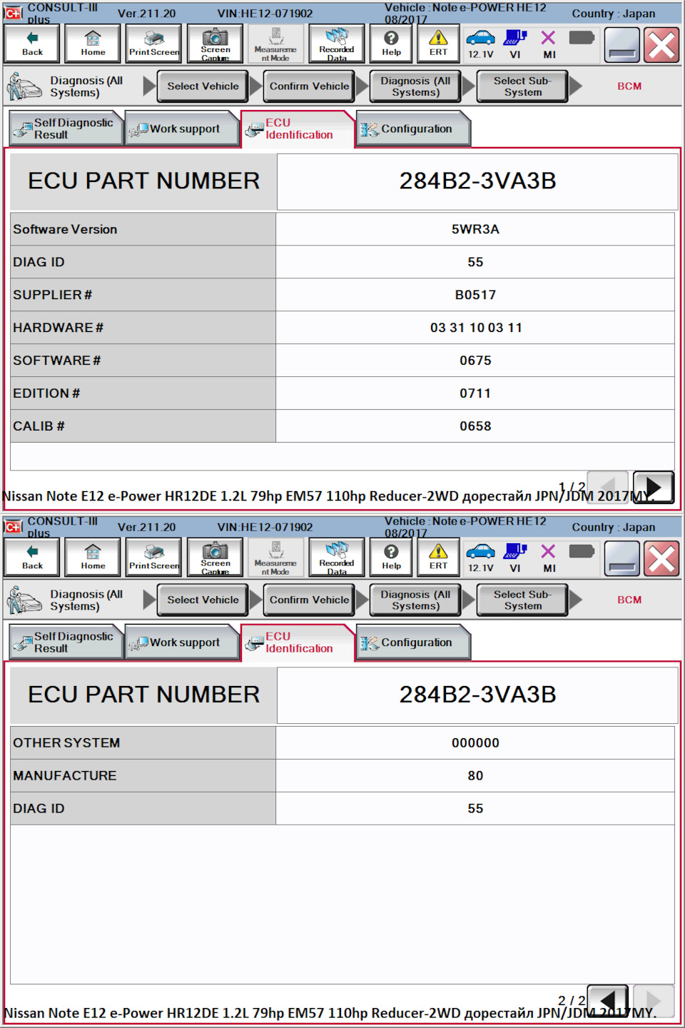Click the BCM label in the page 1/2 window

tap(629, 86)
